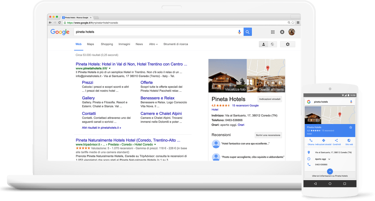Open the Maps search tab
The height and width of the screenshot is (201, 375).
[90, 44]
